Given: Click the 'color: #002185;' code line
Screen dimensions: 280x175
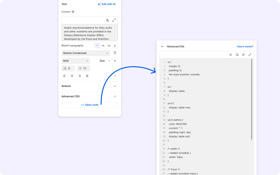Looking at the screenshot, I should pos(178,124).
